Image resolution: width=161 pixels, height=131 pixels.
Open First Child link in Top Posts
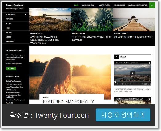click(9, 103)
